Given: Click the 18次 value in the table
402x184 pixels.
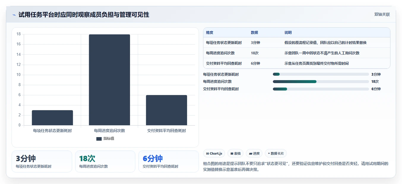Looking at the screenshot, I should 255,53.
